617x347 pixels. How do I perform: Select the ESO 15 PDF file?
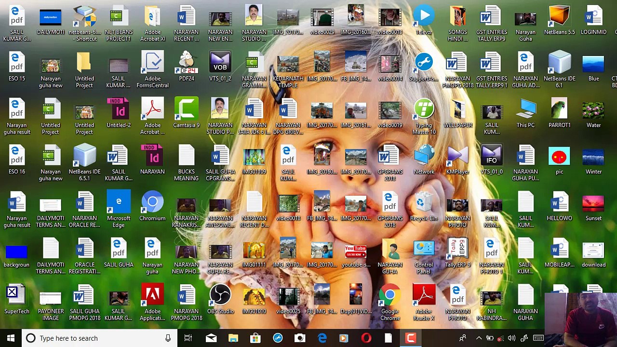point(17,67)
